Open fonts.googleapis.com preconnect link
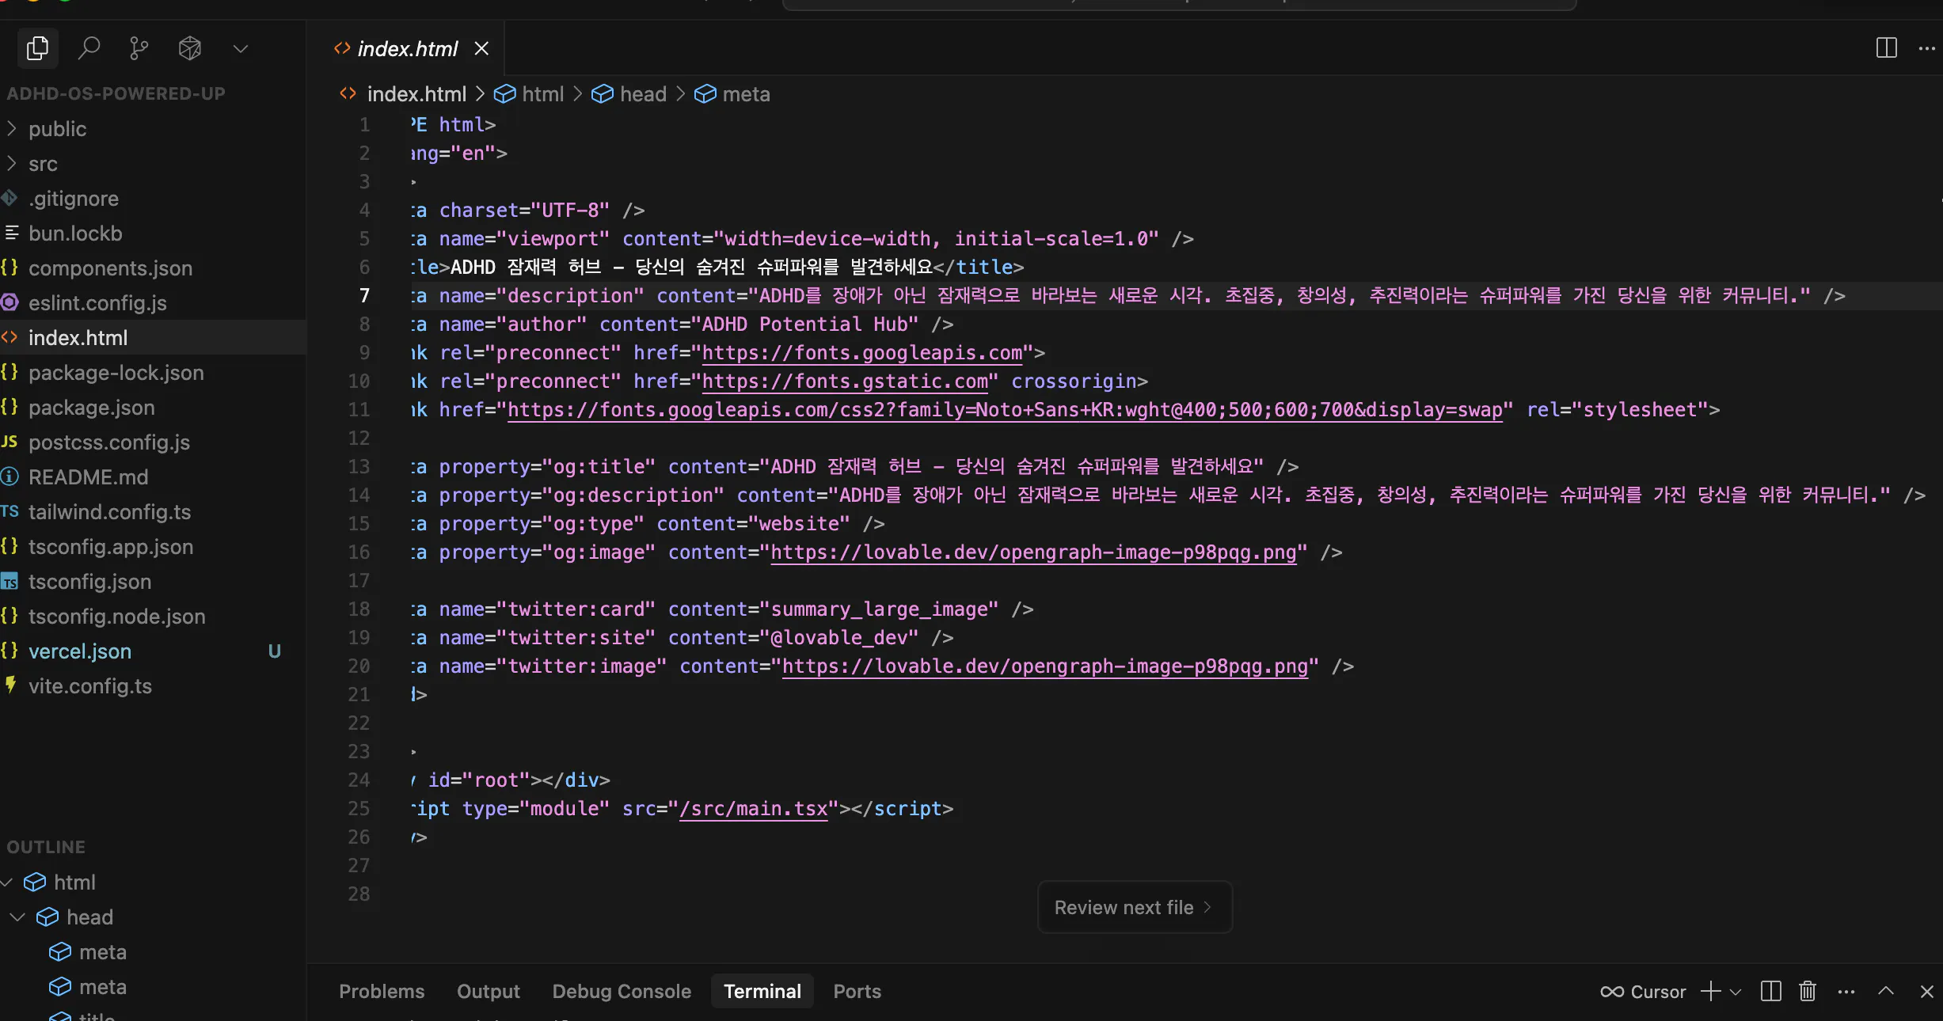The width and height of the screenshot is (1943, 1021). (862, 352)
